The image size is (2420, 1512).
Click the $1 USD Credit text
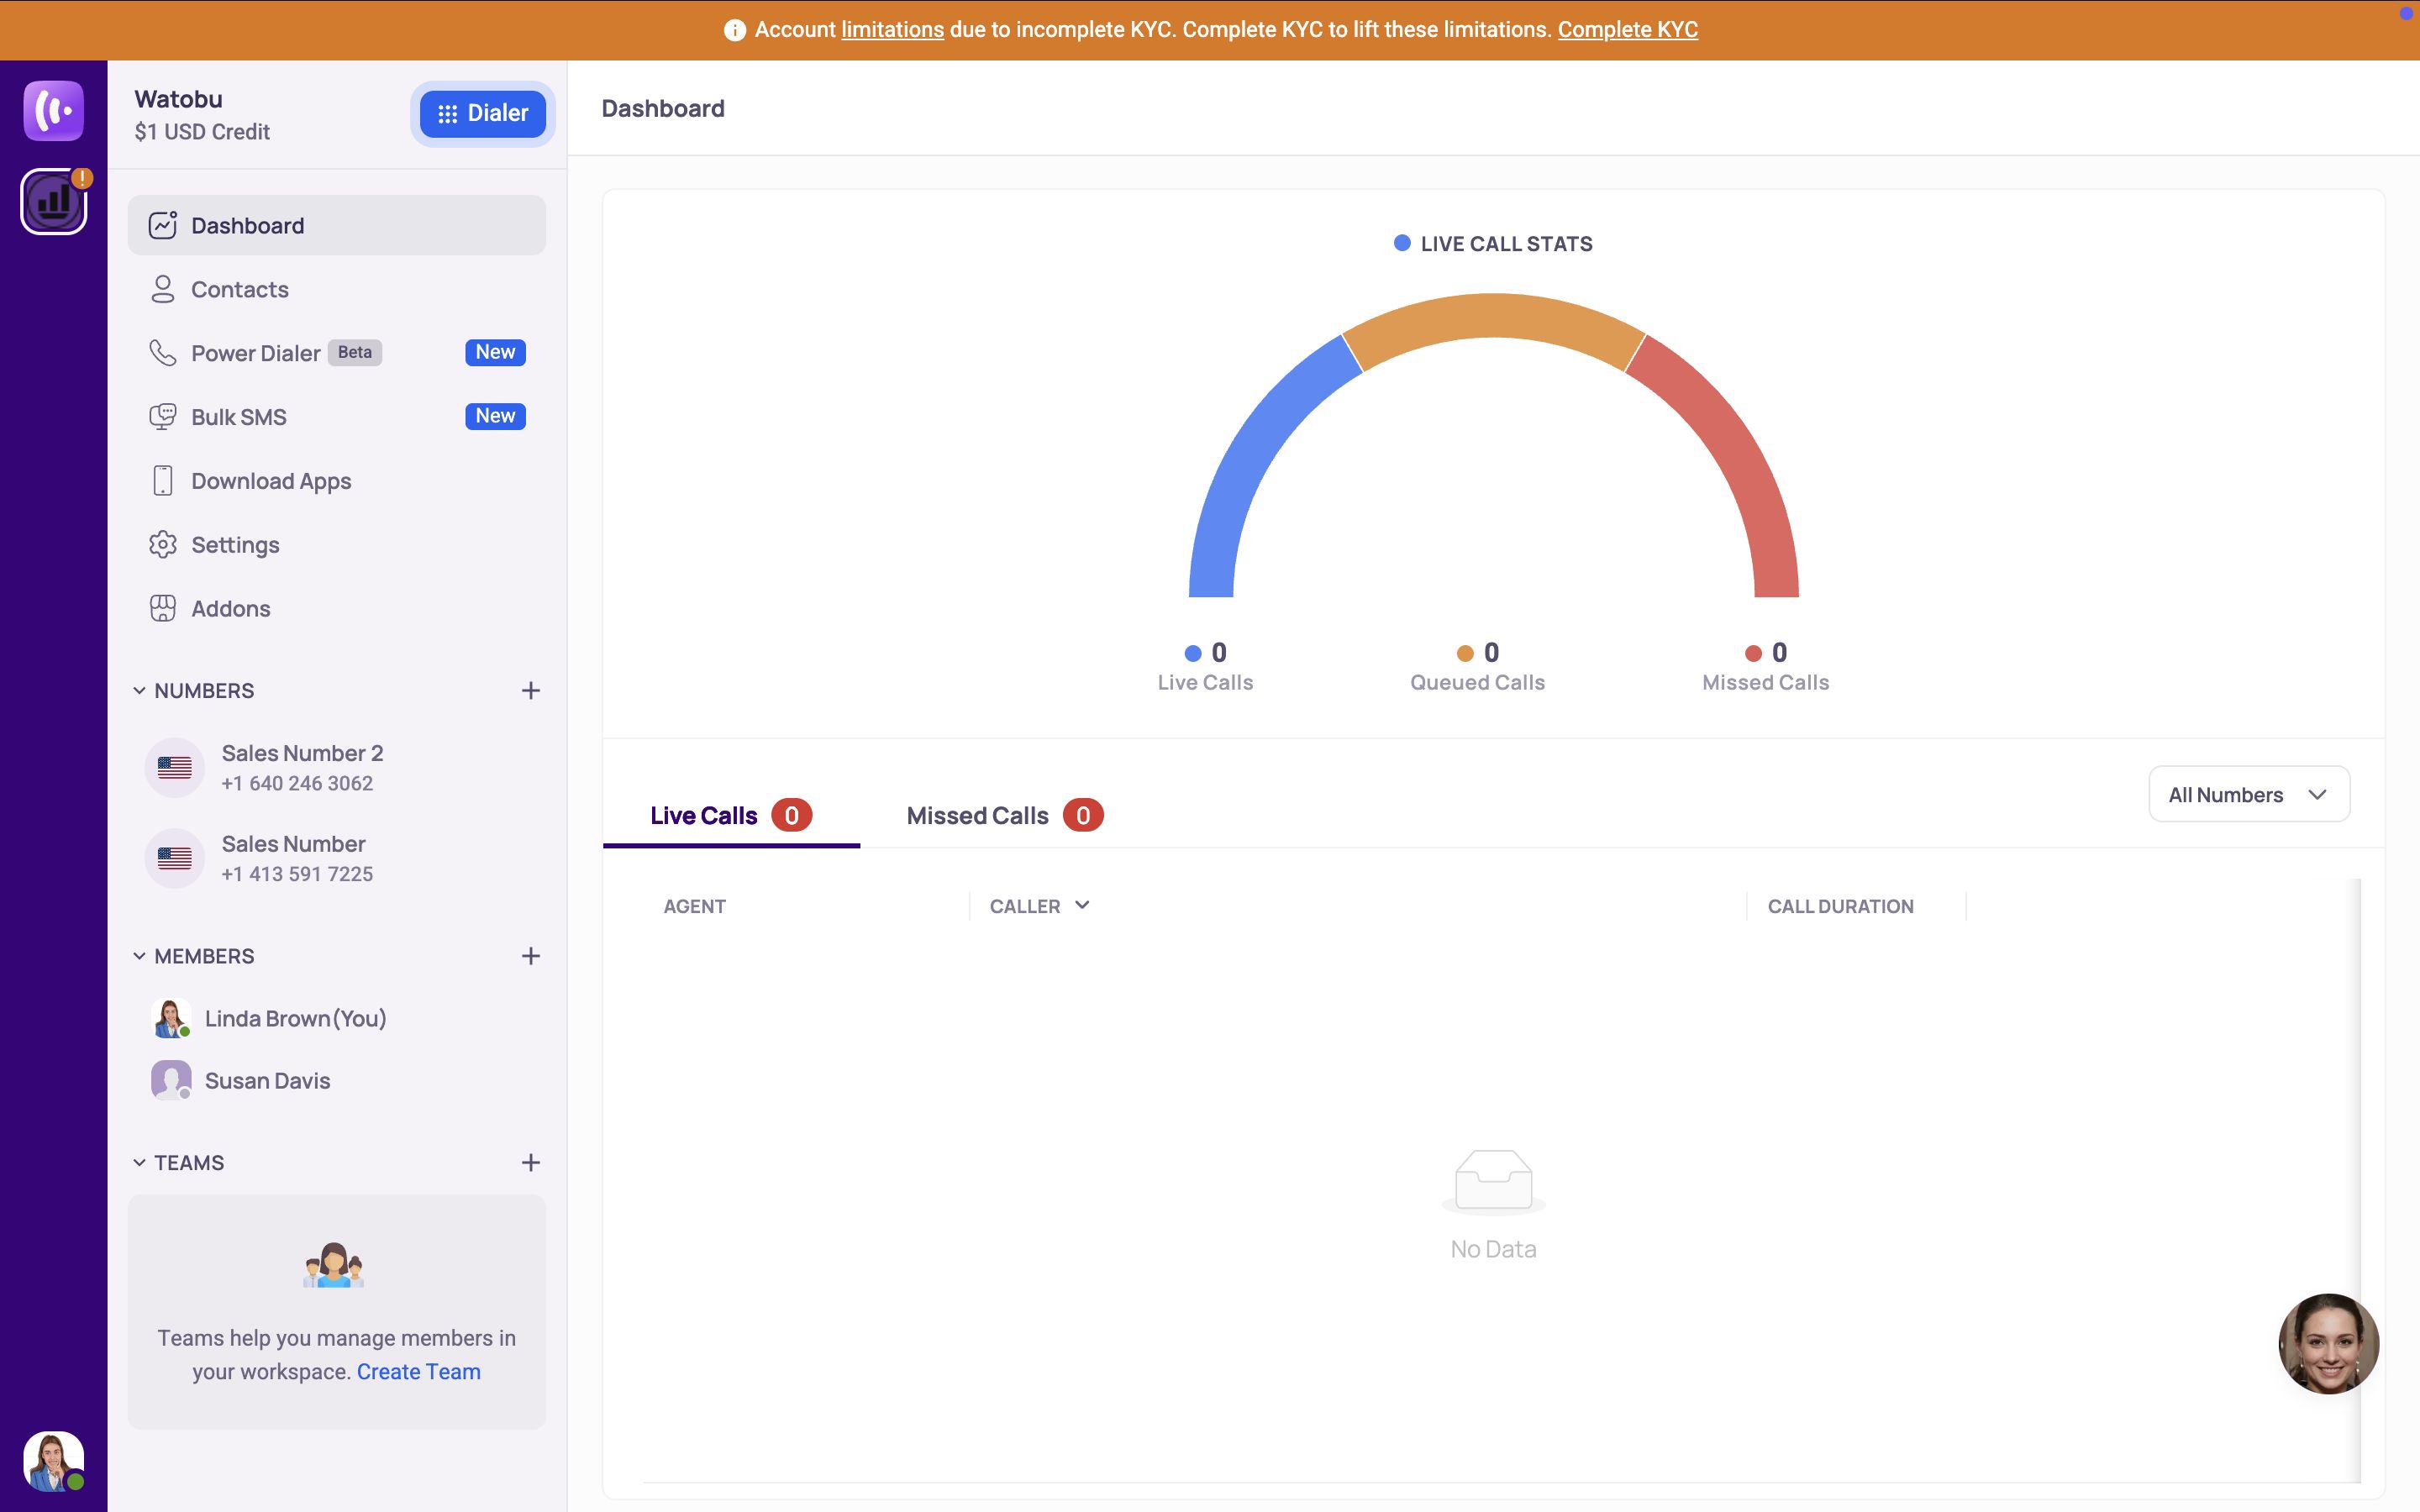coord(202,132)
